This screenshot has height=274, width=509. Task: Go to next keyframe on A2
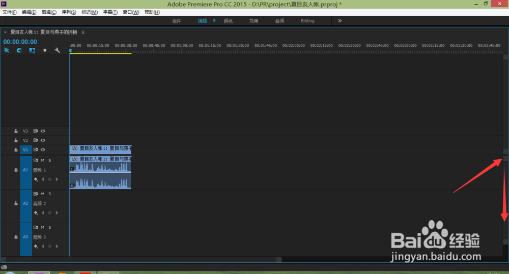pyautogui.click(x=57, y=212)
